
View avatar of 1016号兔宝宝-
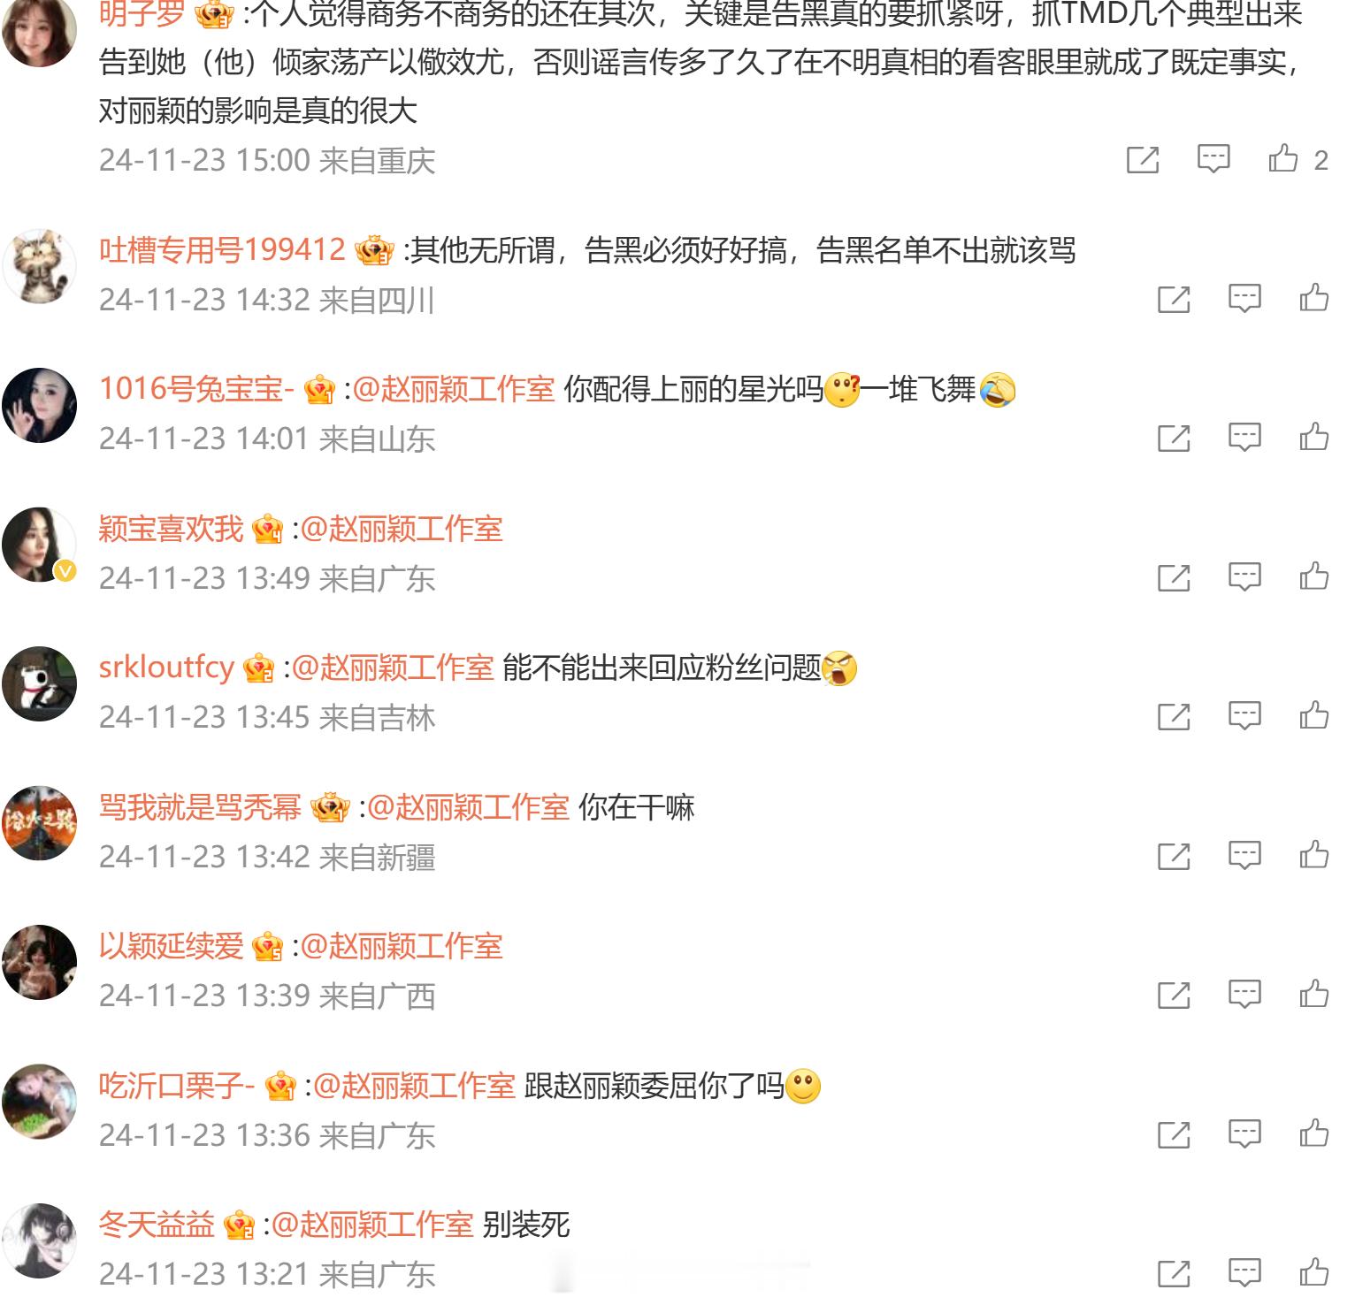[x=40, y=406]
